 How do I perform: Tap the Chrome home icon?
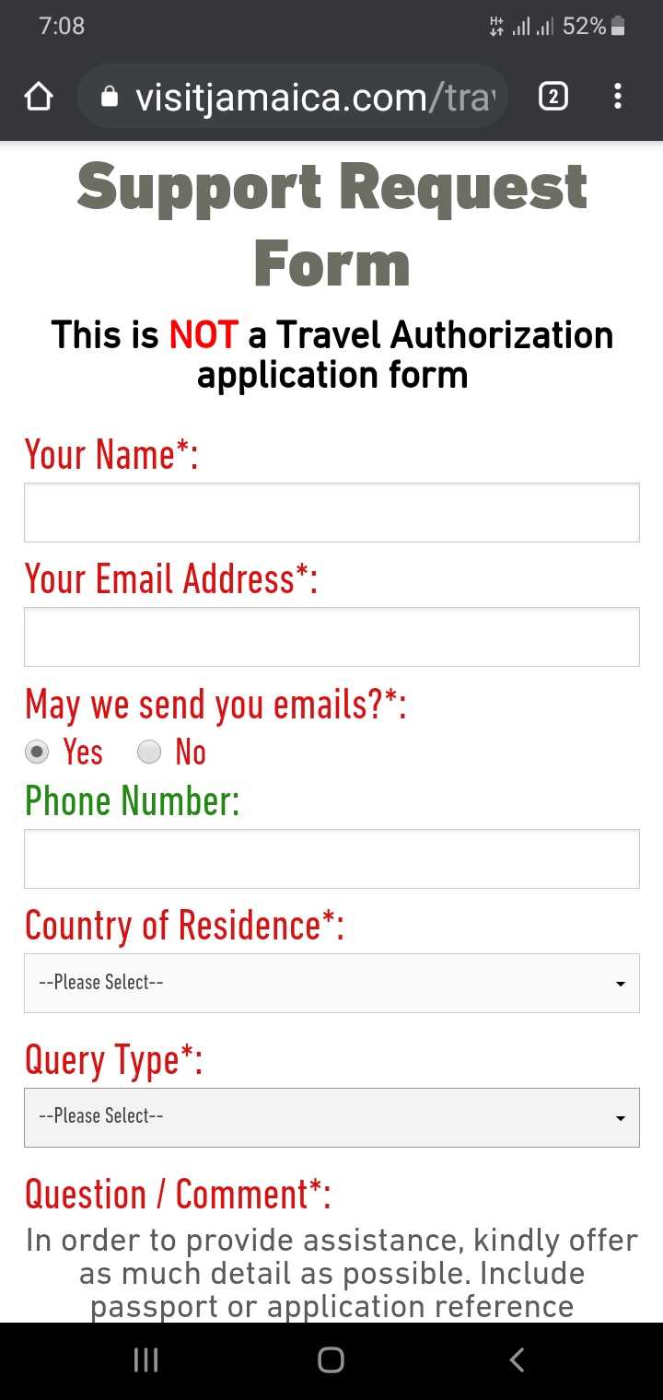point(39,97)
